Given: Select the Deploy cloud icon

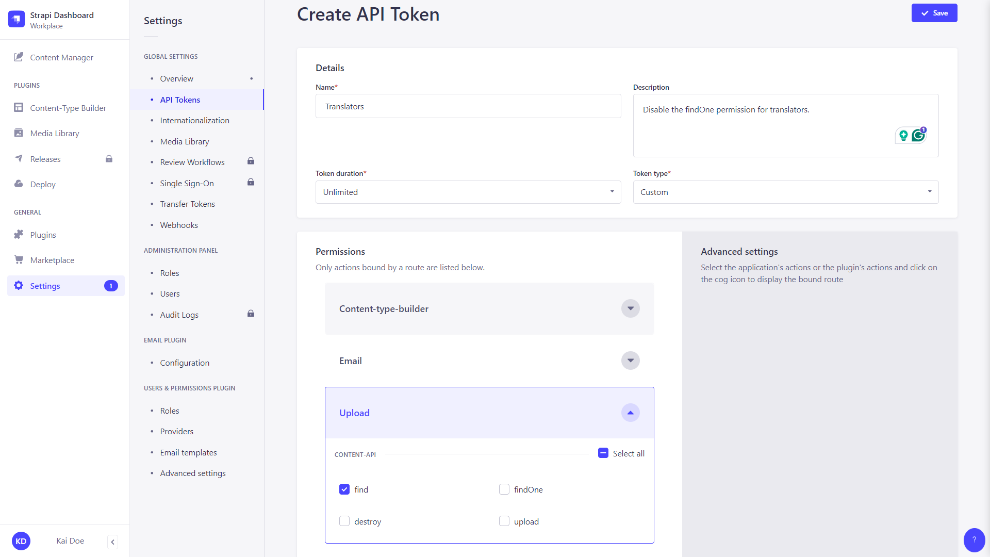Looking at the screenshot, I should pos(19,184).
